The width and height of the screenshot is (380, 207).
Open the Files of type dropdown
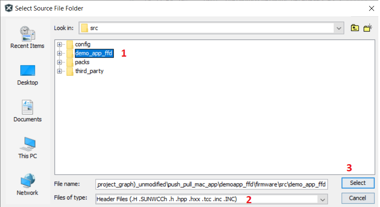pos(322,199)
